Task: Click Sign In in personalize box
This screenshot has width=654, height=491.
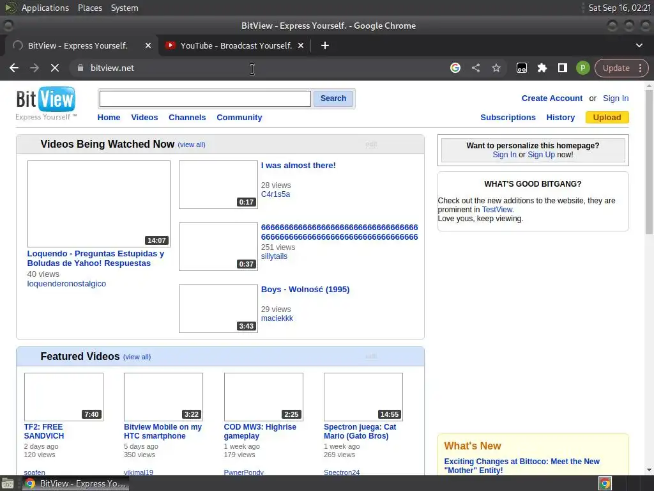Action: click(505, 155)
